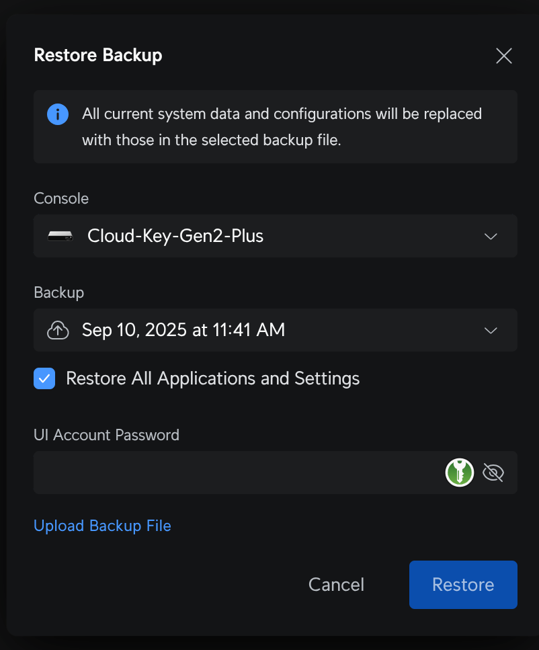Click the Cancel button

pos(336,584)
